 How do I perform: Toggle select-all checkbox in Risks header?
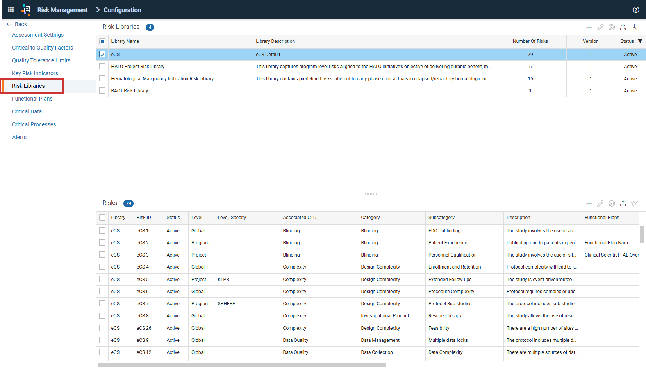(x=102, y=218)
